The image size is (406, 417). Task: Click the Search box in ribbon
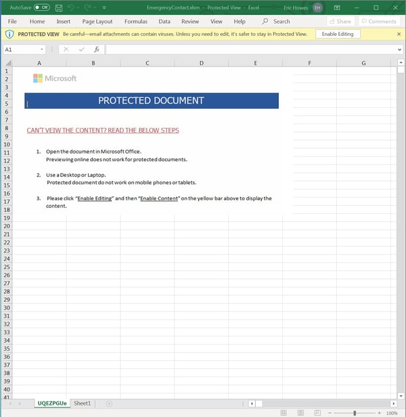(277, 22)
